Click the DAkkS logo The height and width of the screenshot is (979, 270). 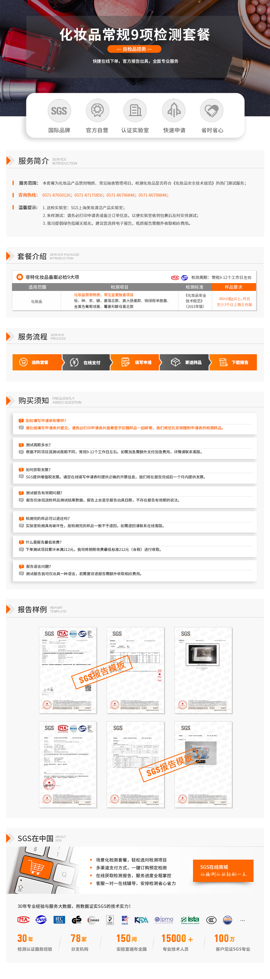(x=93, y=920)
